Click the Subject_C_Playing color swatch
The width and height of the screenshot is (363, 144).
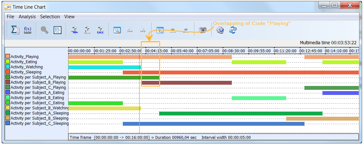(x=8, y=88)
